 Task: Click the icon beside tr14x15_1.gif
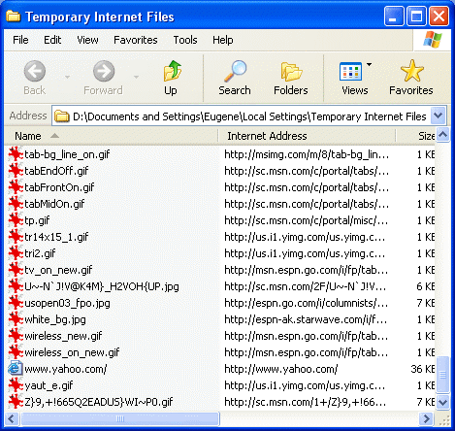[16, 237]
